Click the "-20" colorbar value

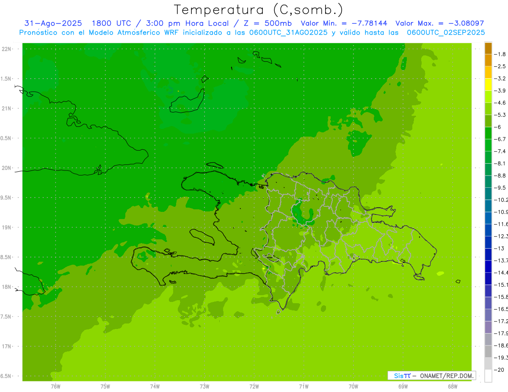point(499,370)
